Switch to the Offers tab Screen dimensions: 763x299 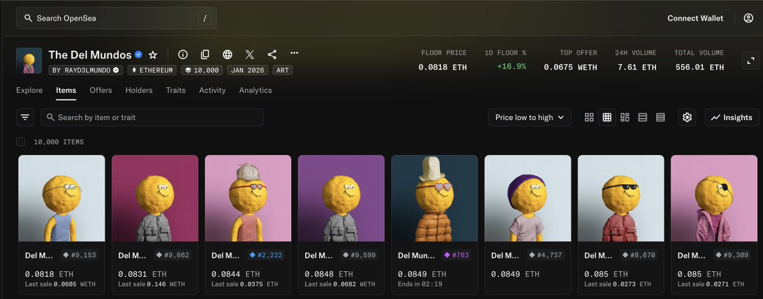point(100,90)
